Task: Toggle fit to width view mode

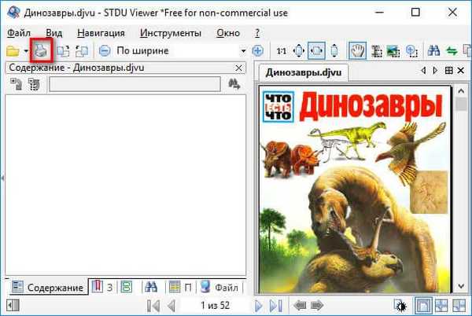Action: coord(316,50)
